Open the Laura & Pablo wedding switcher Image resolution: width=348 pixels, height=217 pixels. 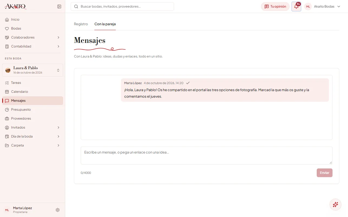coord(33,70)
